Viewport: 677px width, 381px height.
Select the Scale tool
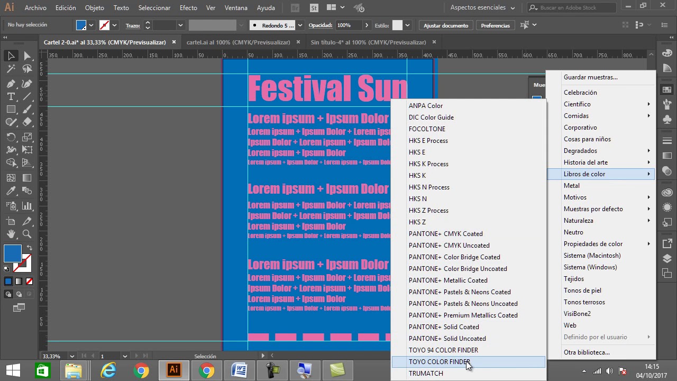[27, 137]
